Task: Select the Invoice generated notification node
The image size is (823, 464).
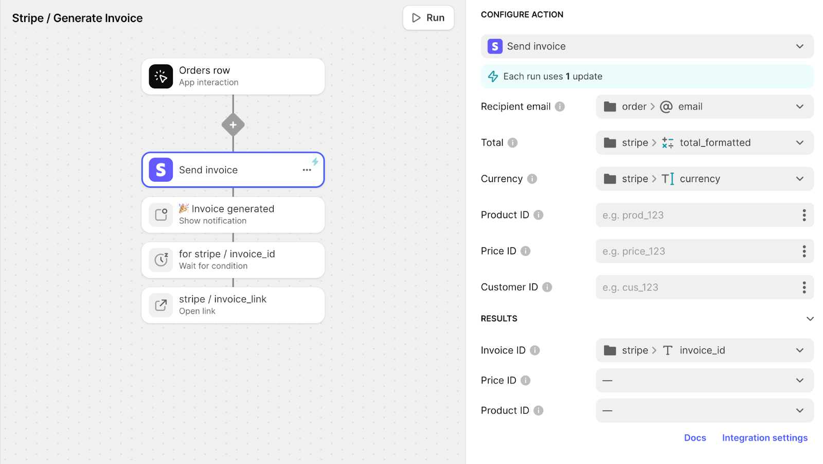Action: pos(233,215)
